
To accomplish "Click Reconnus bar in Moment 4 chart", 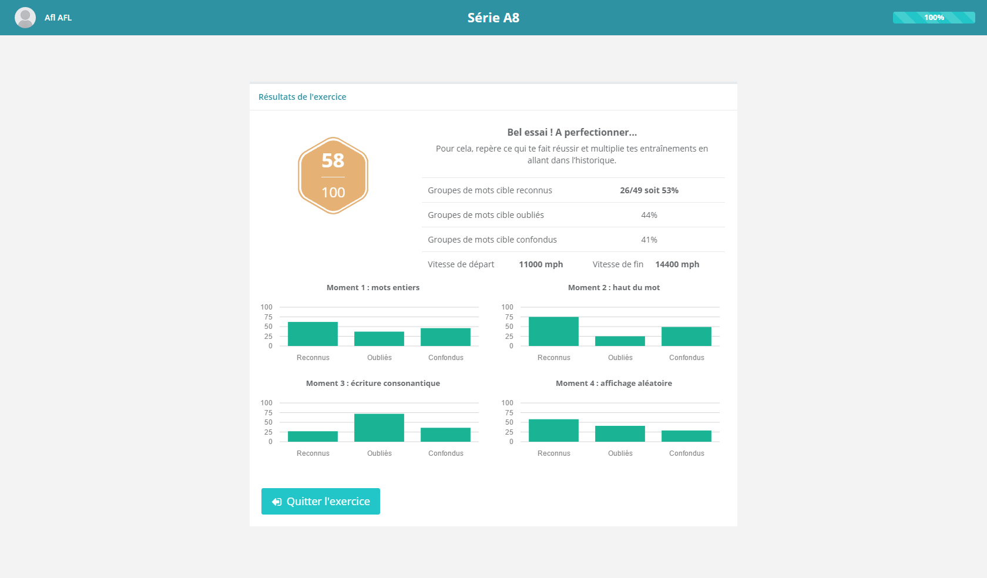I will pyautogui.click(x=553, y=431).
